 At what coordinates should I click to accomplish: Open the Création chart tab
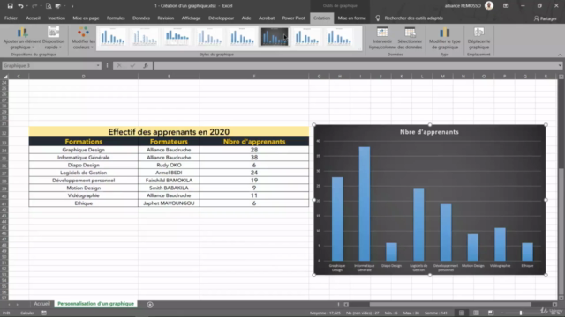321,18
